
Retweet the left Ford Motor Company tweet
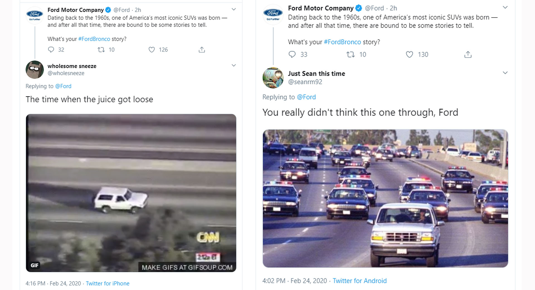pos(101,50)
